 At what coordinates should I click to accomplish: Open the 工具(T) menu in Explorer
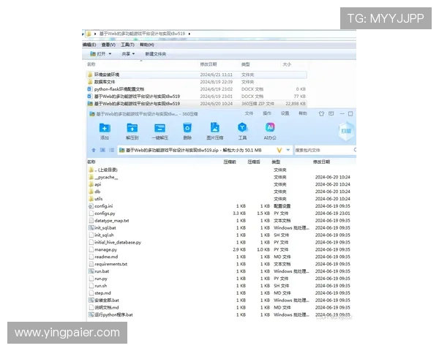(x=127, y=45)
